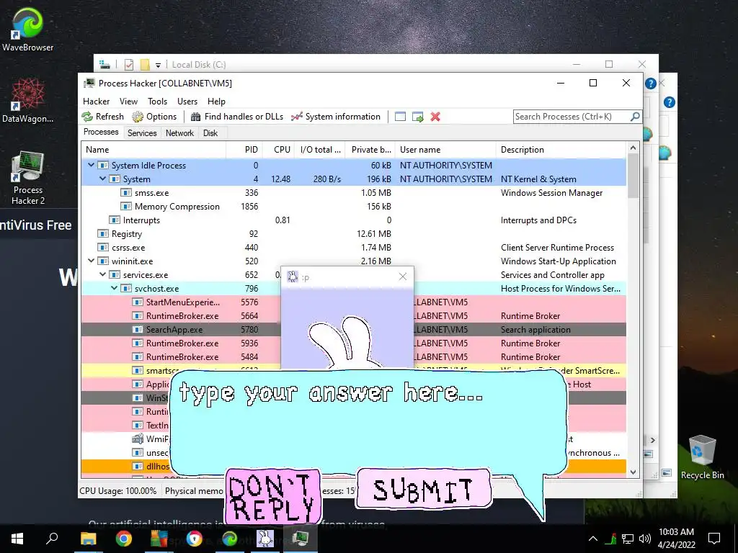
Task: Select the Processes tab
Action: (x=101, y=132)
